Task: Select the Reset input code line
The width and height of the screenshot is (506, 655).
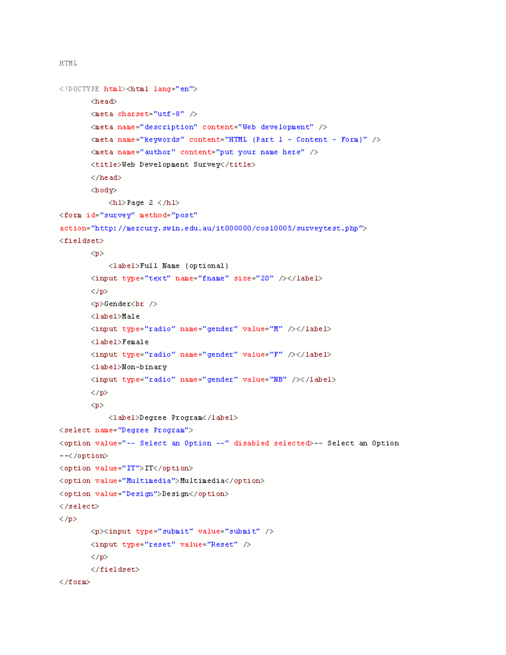Action: 171,544
